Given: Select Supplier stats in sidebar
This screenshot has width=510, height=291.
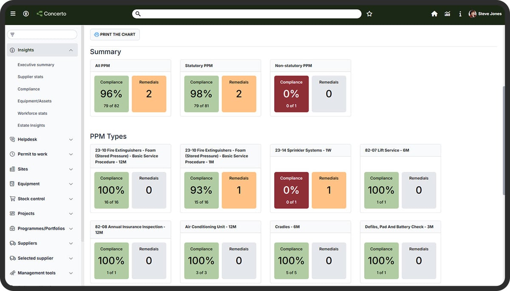Looking at the screenshot, I should pos(30,77).
